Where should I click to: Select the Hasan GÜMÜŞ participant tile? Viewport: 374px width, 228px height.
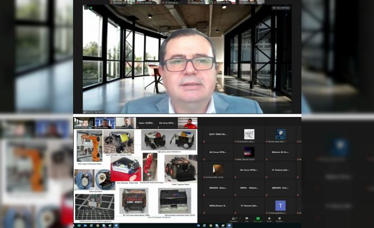(146, 123)
